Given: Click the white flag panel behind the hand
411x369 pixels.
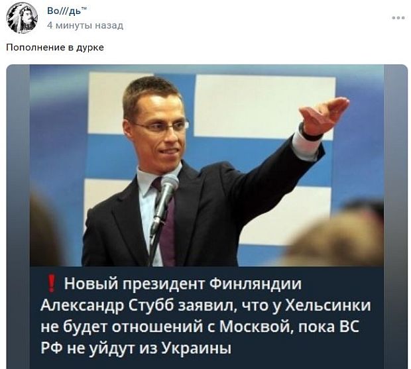Looking at the screenshot, I should click(x=264, y=106).
